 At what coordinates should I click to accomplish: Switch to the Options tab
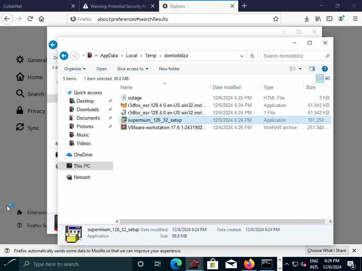(x=199, y=6)
